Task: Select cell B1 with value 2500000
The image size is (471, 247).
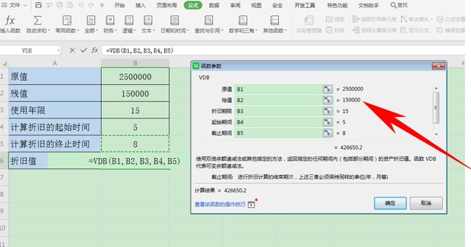Action: [x=135, y=77]
